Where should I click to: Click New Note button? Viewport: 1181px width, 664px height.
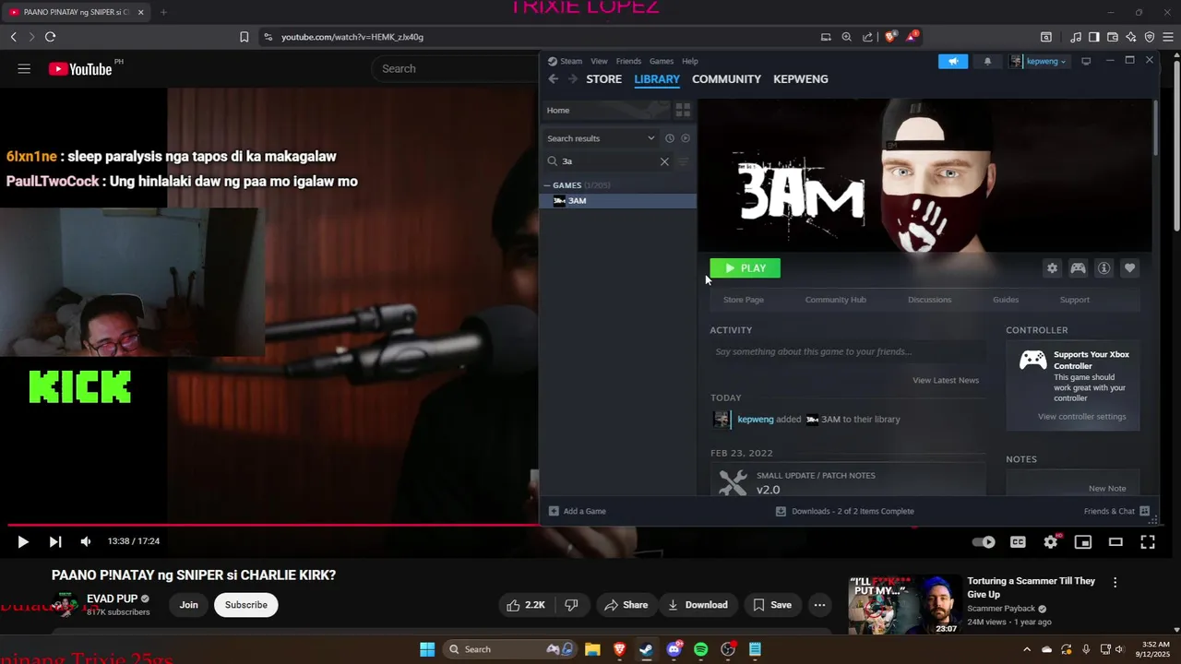pos(1107,489)
